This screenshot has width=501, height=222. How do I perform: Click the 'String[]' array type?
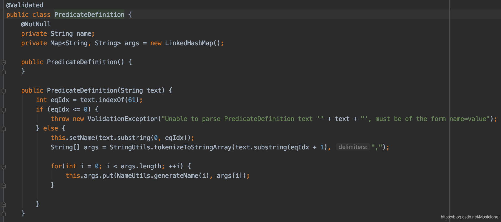(x=65, y=147)
